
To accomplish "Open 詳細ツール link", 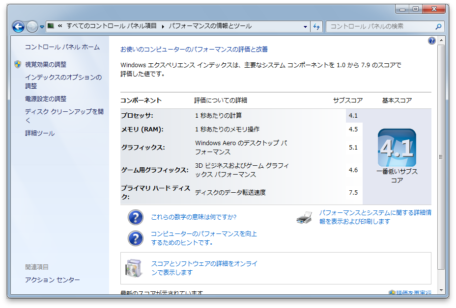I will 40,133.
